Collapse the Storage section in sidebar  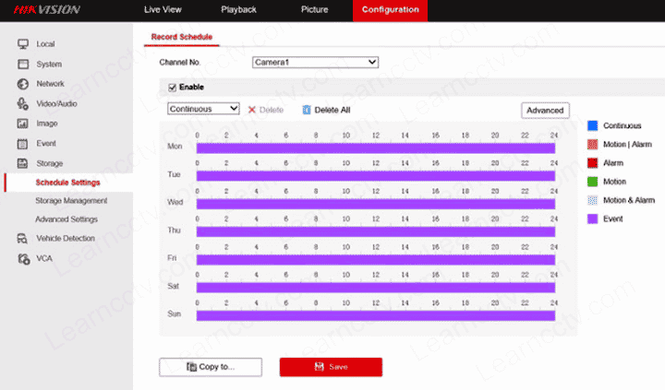click(x=48, y=163)
